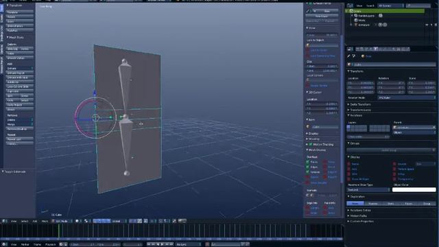439x247 pixels.
Task: Click Extrude Region button
Action: click(x=20, y=73)
